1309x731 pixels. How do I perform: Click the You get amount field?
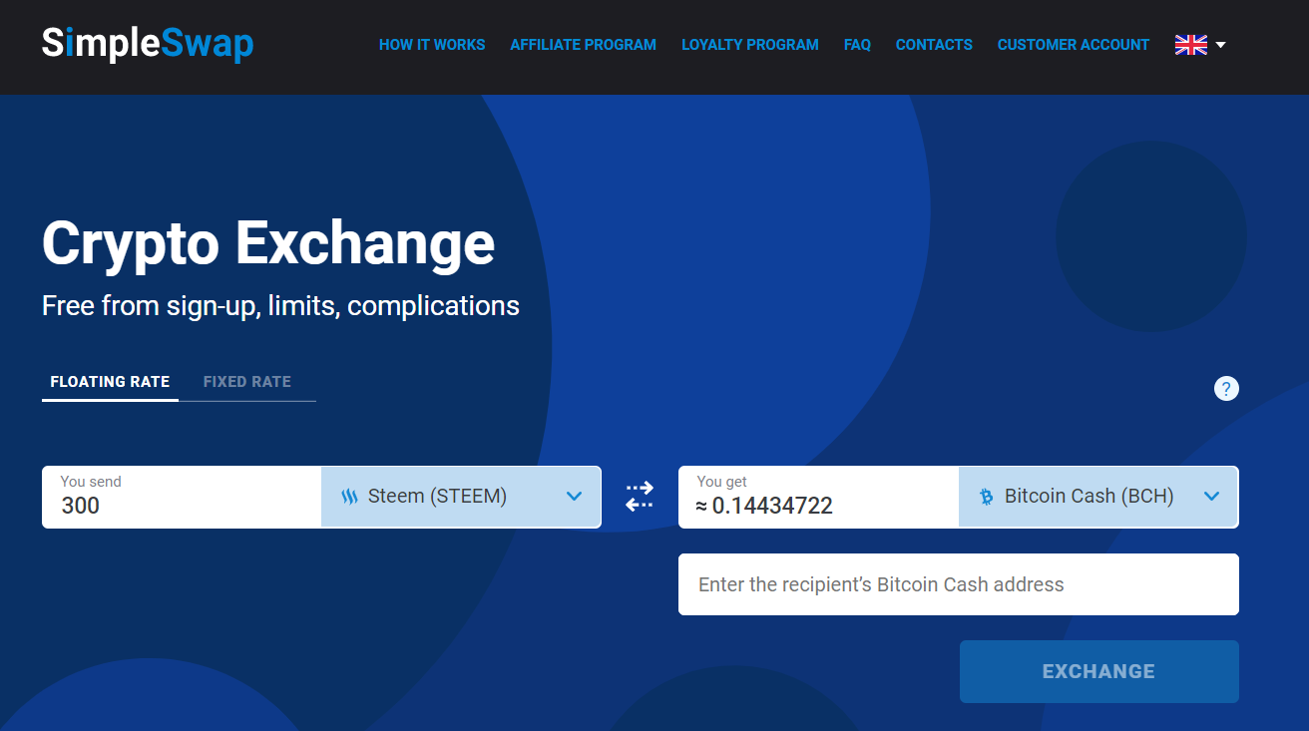tap(818, 497)
